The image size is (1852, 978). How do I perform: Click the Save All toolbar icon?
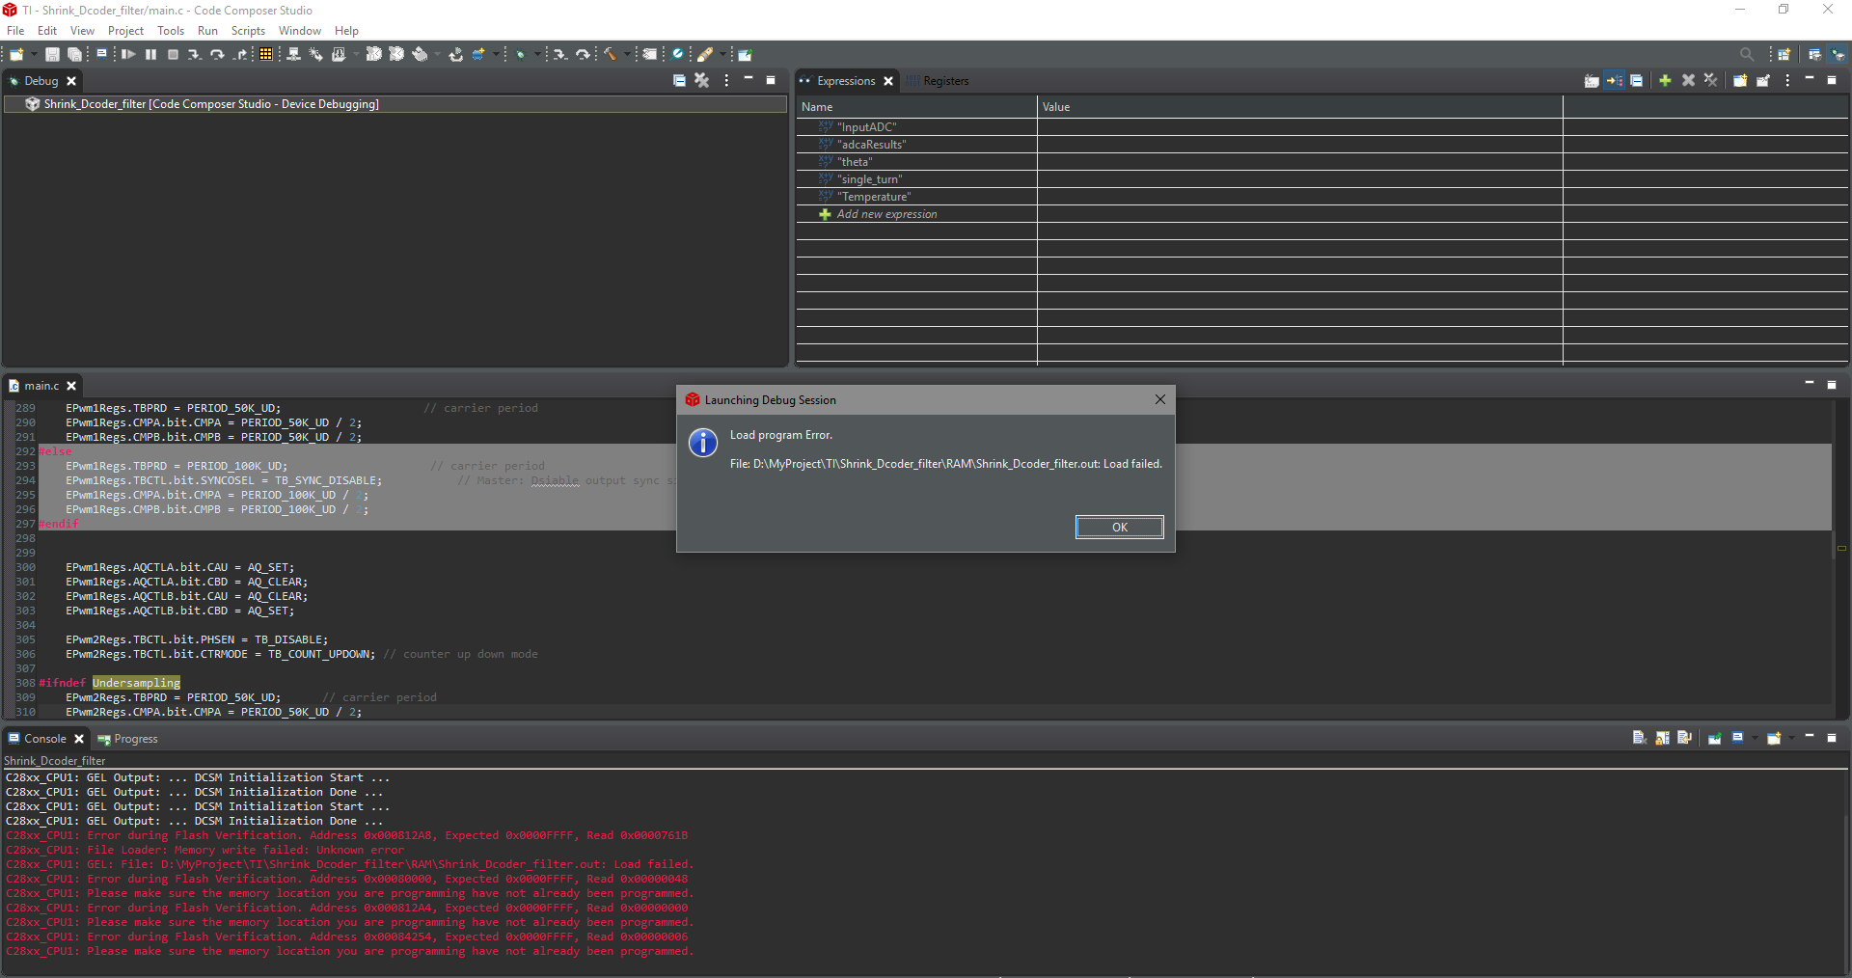74,55
